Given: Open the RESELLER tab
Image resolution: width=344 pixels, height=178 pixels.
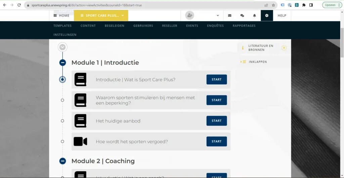Looking at the screenshot, I should pyautogui.click(x=170, y=26).
